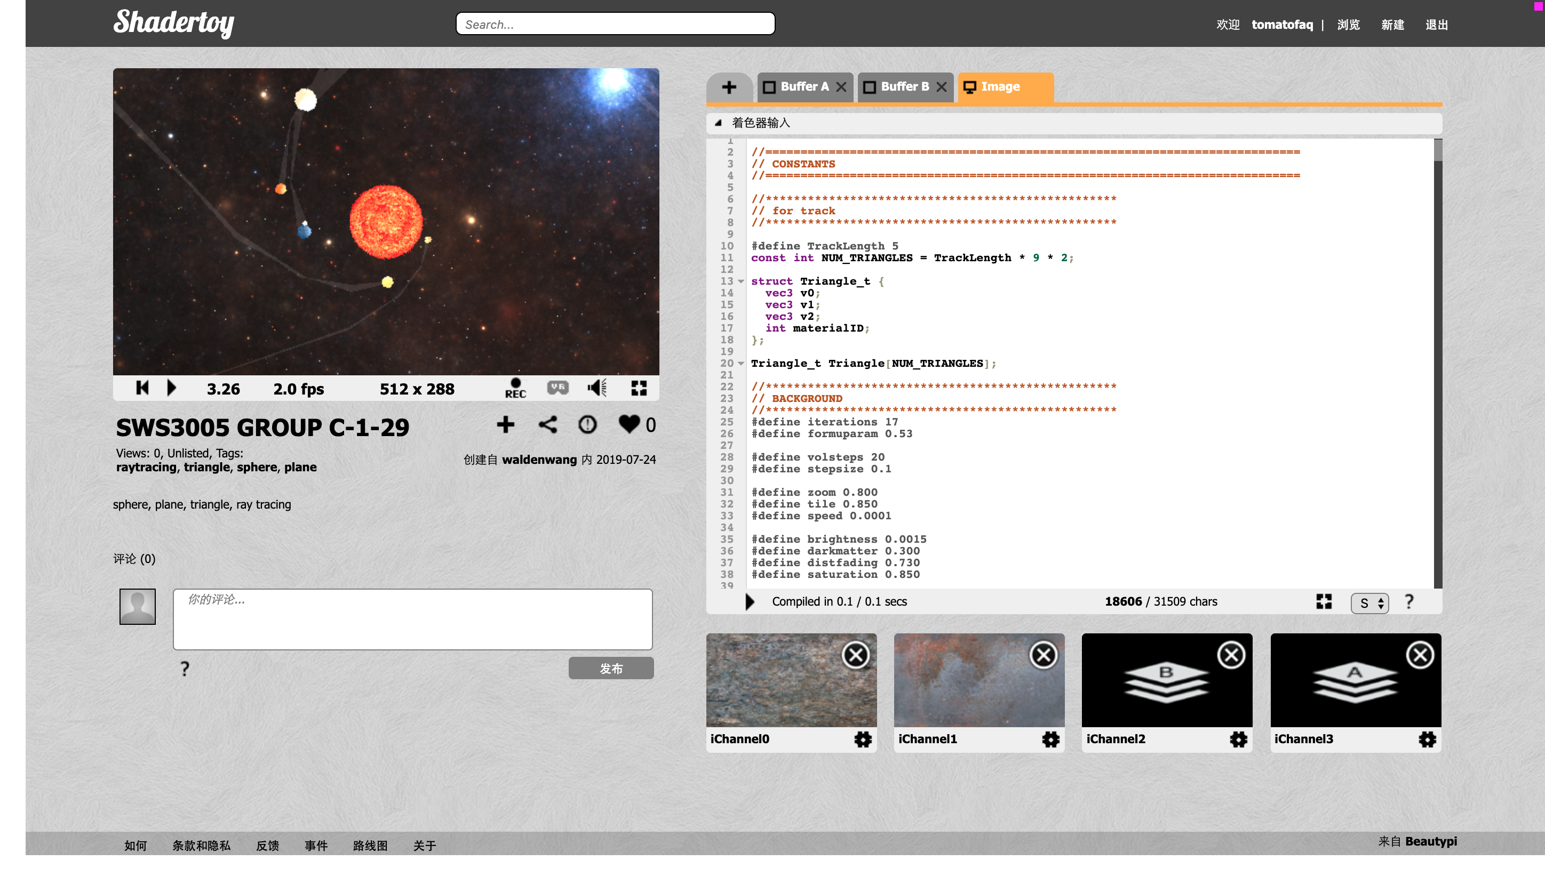Open iChannel2 sampler settings gear

tap(1238, 739)
